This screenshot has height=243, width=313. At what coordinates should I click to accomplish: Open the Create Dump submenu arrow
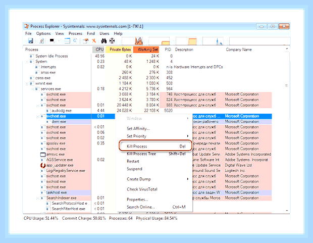(x=188, y=179)
